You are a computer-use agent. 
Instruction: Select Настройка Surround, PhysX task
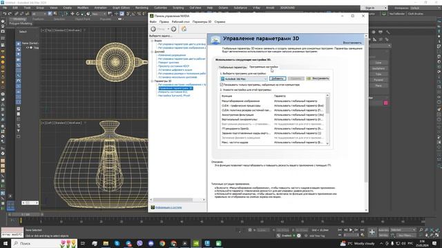coord(174,96)
